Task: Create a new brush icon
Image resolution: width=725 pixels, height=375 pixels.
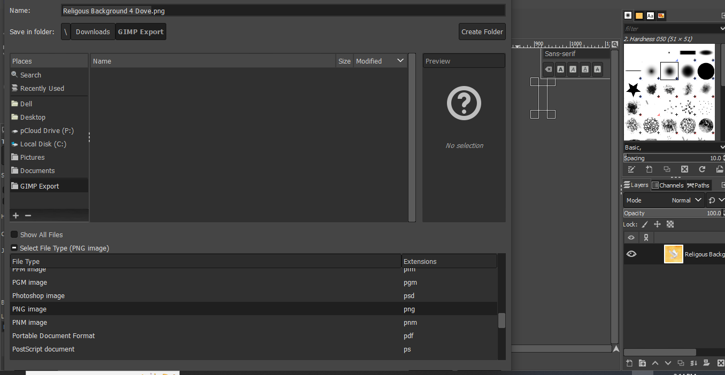Action: point(649,169)
